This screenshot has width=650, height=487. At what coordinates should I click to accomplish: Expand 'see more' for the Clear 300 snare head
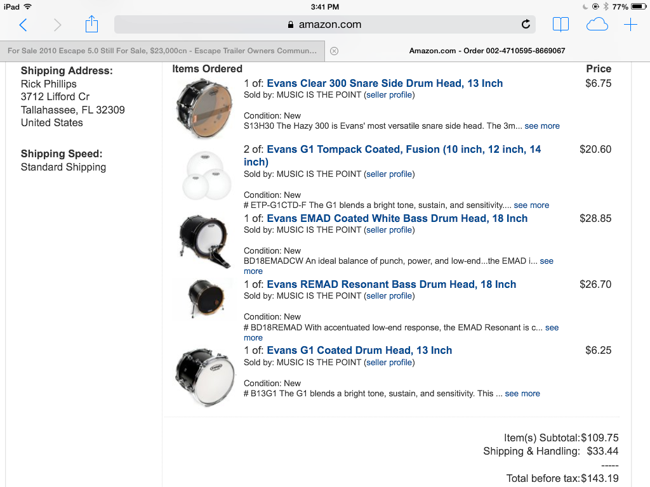[542, 126]
